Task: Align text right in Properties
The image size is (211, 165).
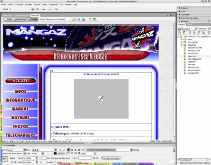Action: tap(76, 150)
